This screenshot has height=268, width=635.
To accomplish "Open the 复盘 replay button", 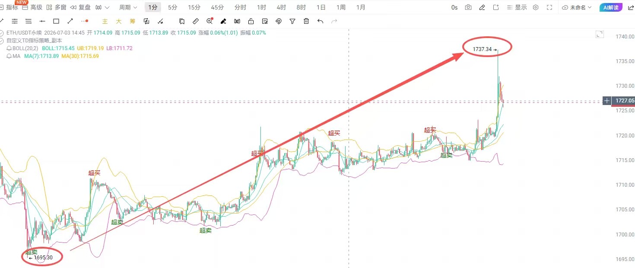I will pyautogui.click(x=80, y=7).
